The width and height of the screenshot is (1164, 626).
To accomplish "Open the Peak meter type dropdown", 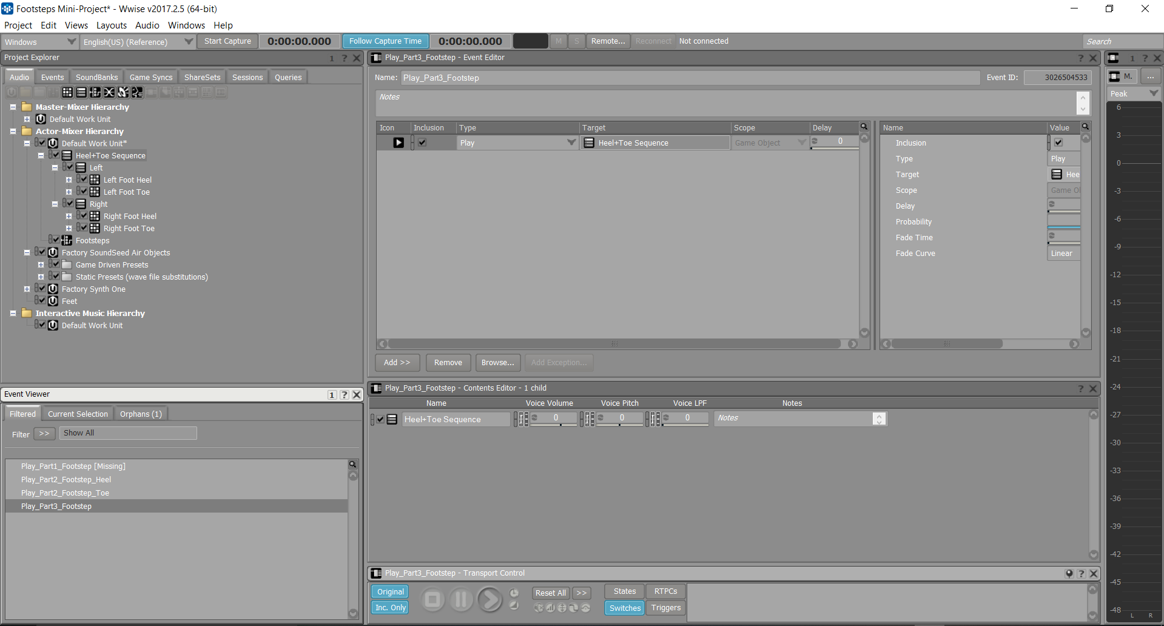I will pyautogui.click(x=1134, y=93).
